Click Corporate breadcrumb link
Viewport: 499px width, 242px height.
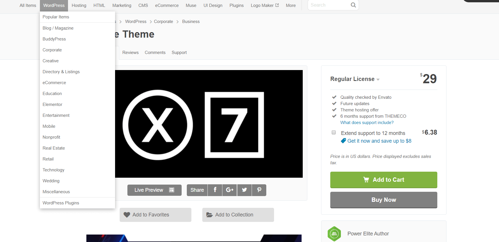click(x=164, y=22)
